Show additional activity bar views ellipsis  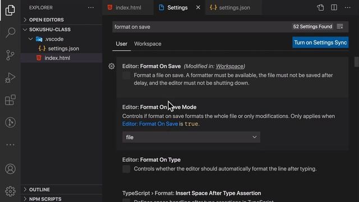coord(10,145)
